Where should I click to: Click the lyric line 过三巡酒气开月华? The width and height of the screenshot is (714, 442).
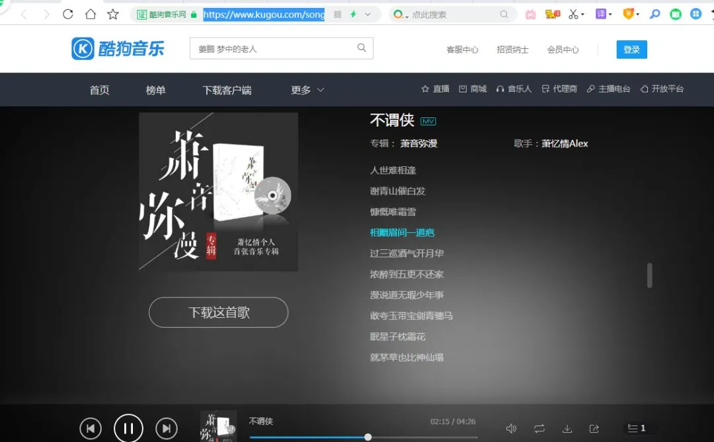click(407, 253)
